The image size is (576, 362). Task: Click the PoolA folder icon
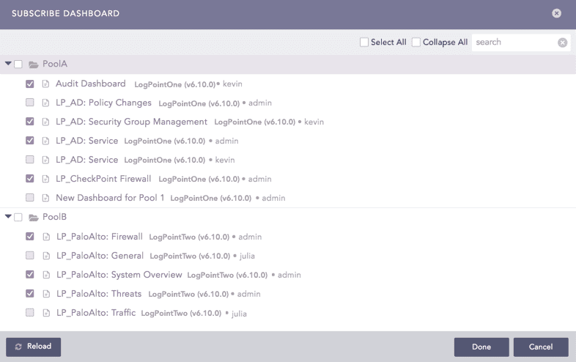tap(34, 64)
